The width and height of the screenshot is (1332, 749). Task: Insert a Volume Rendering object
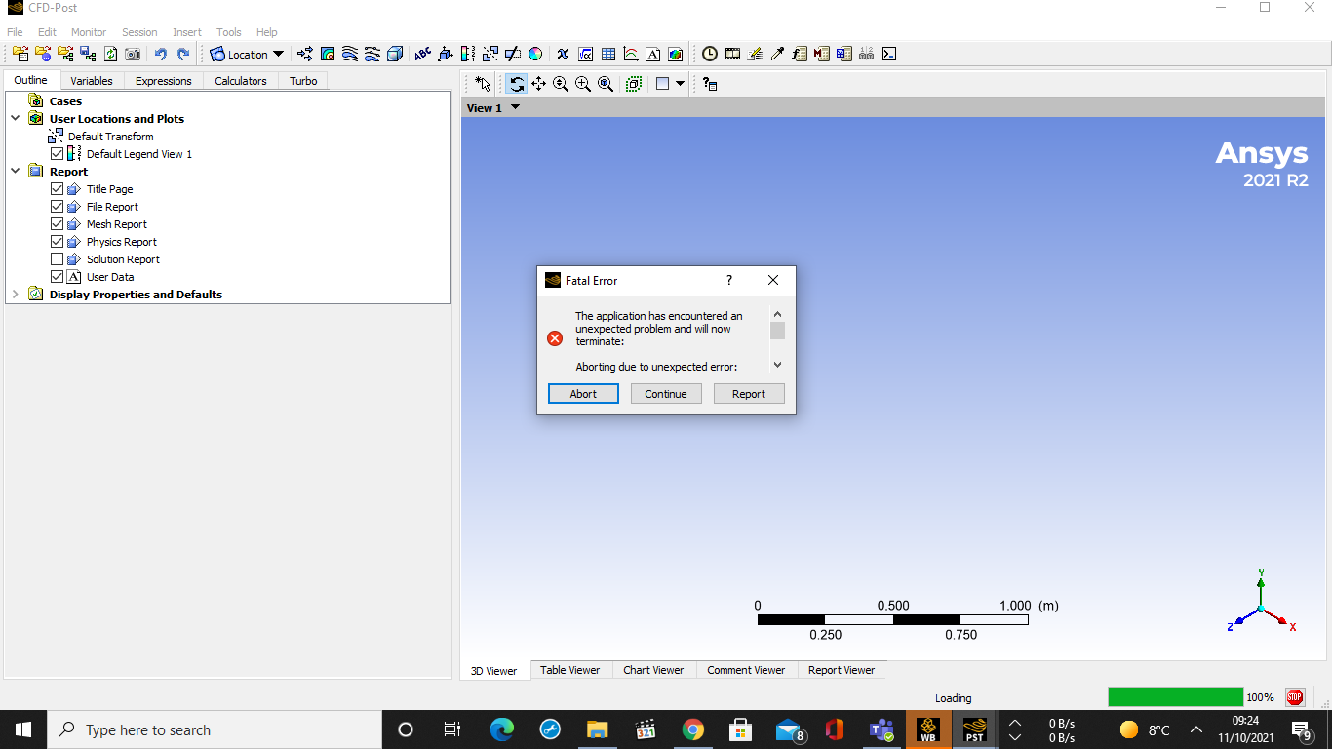click(x=395, y=55)
